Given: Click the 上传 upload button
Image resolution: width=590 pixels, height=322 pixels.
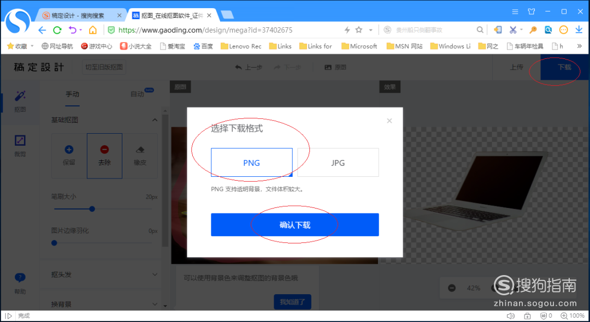Looking at the screenshot, I should 516,67.
